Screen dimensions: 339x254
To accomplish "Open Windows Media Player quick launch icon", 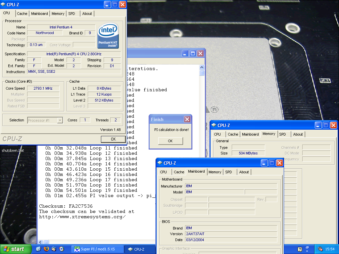I will point(62,249).
